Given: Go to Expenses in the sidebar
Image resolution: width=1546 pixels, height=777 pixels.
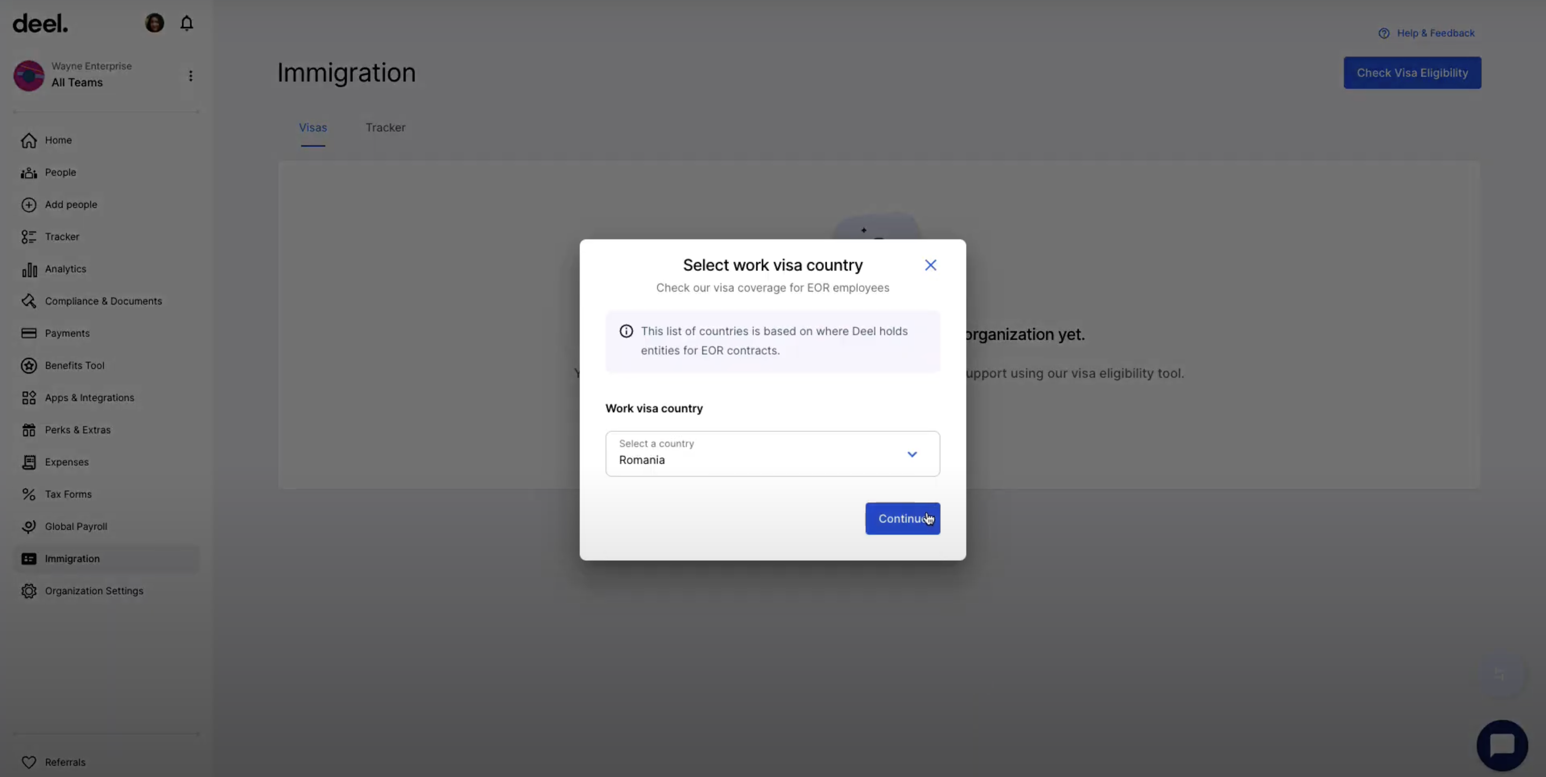Looking at the screenshot, I should pos(106,462).
